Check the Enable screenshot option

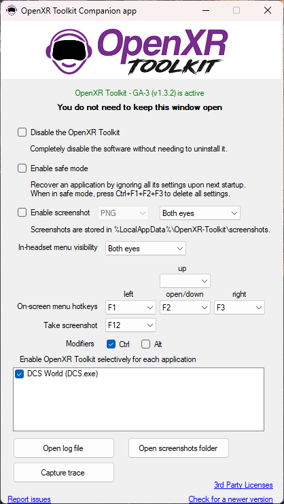tap(22, 213)
